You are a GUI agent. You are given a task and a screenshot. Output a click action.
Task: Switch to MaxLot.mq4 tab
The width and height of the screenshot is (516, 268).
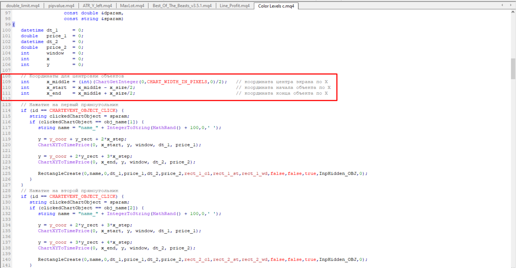tap(132, 6)
